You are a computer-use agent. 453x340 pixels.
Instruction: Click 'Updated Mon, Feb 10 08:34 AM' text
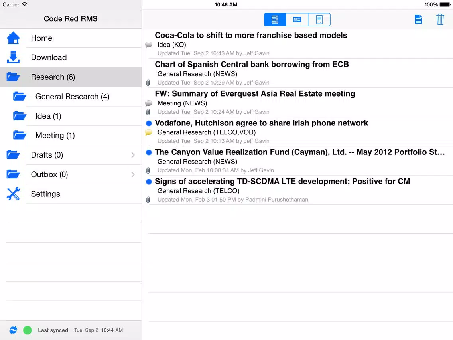[198, 170]
